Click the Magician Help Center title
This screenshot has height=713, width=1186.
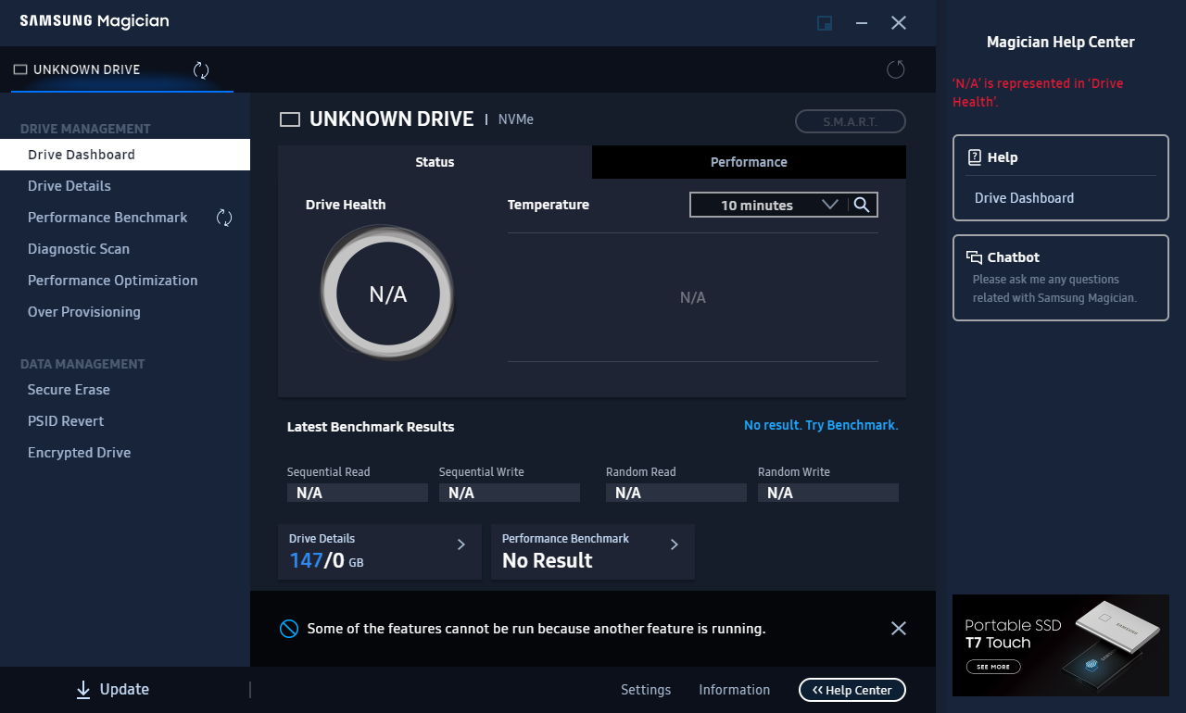click(1061, 42)
